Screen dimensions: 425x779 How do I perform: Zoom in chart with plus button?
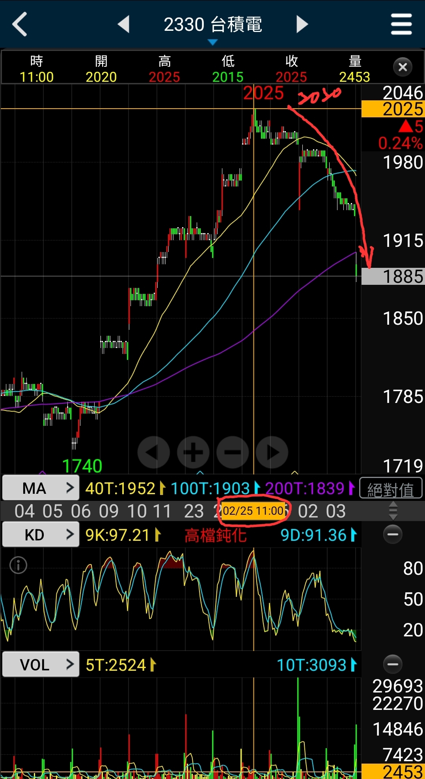tap(193, 452)
